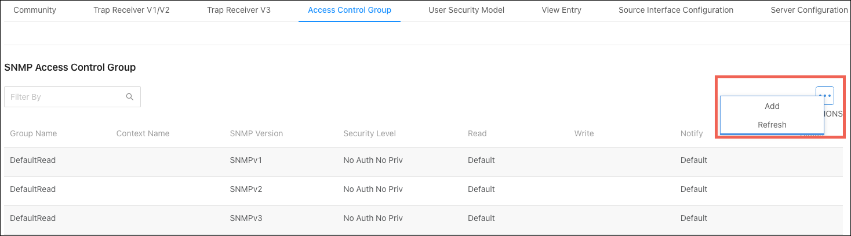Image resolution: width=851 pixels, height=236 pixels.
Task: Switch to the Community tab
Action: point(35,10)
